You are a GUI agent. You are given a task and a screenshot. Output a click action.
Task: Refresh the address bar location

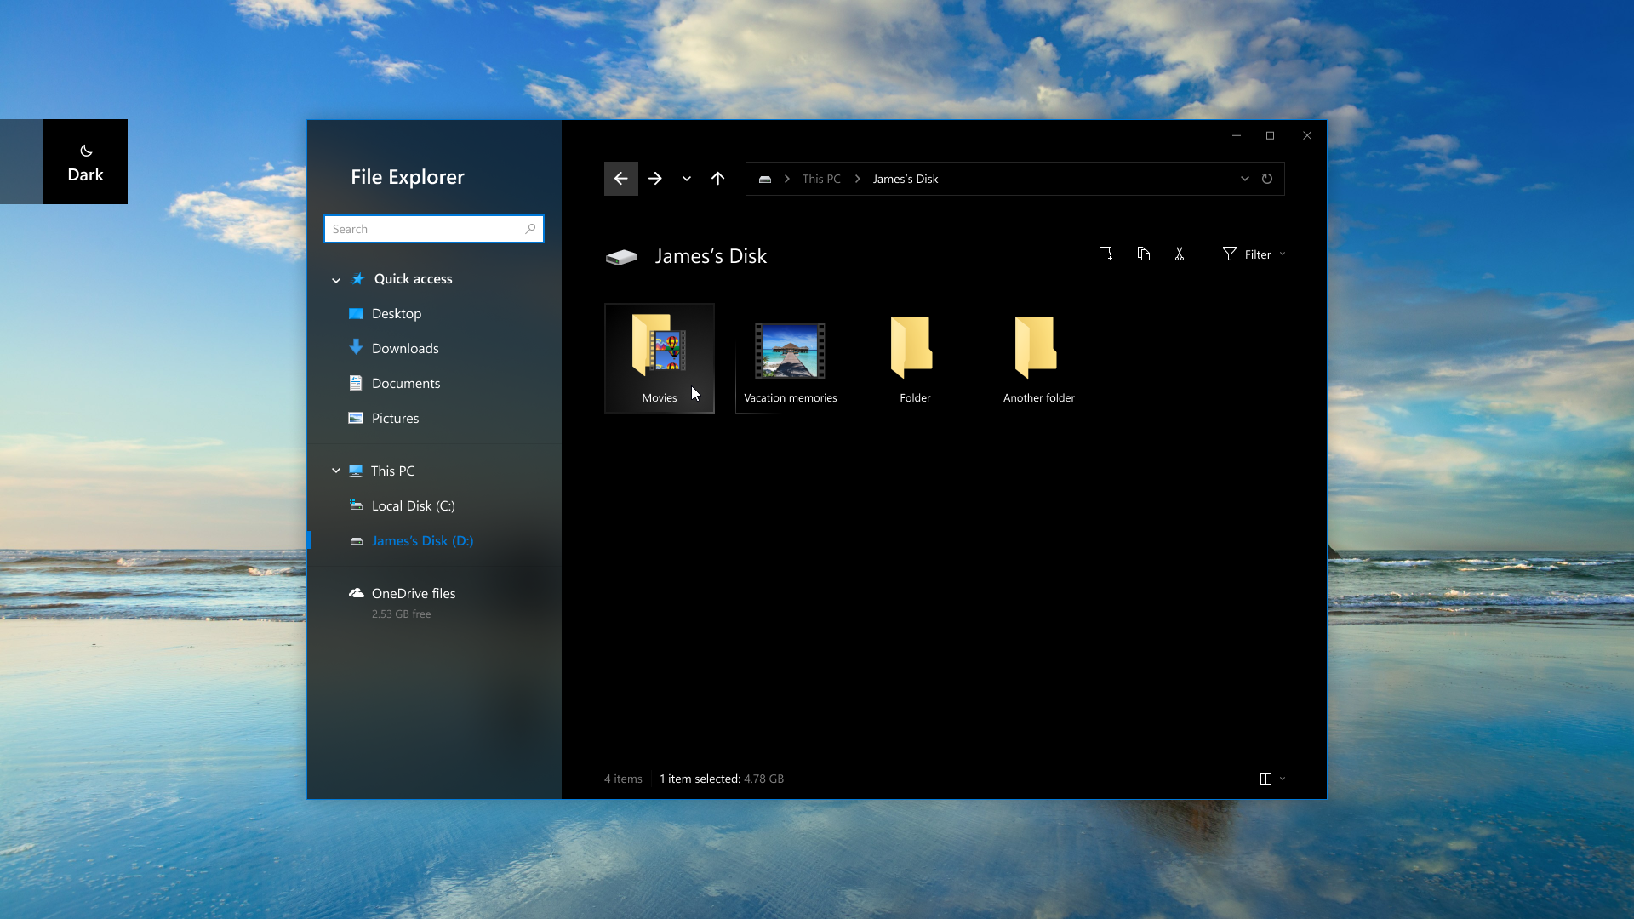click(1266, 179)
